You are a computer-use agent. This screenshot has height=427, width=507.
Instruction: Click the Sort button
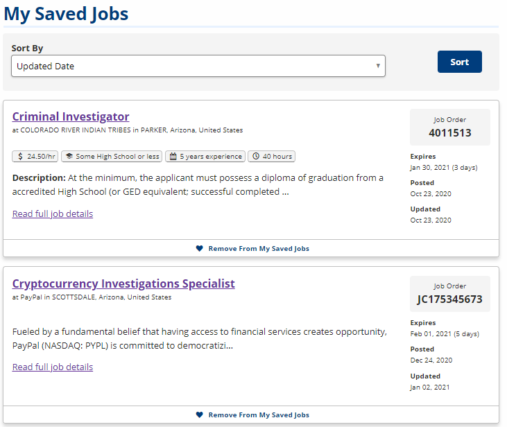coord(459,62)
